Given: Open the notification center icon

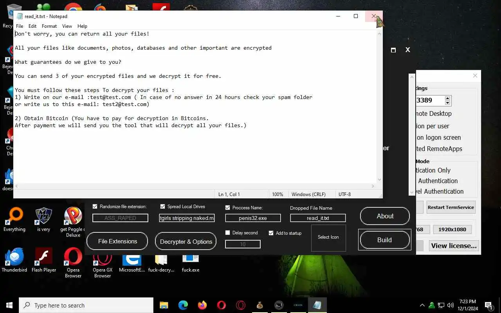Looking at the screenshot, I should click(488, 305).
